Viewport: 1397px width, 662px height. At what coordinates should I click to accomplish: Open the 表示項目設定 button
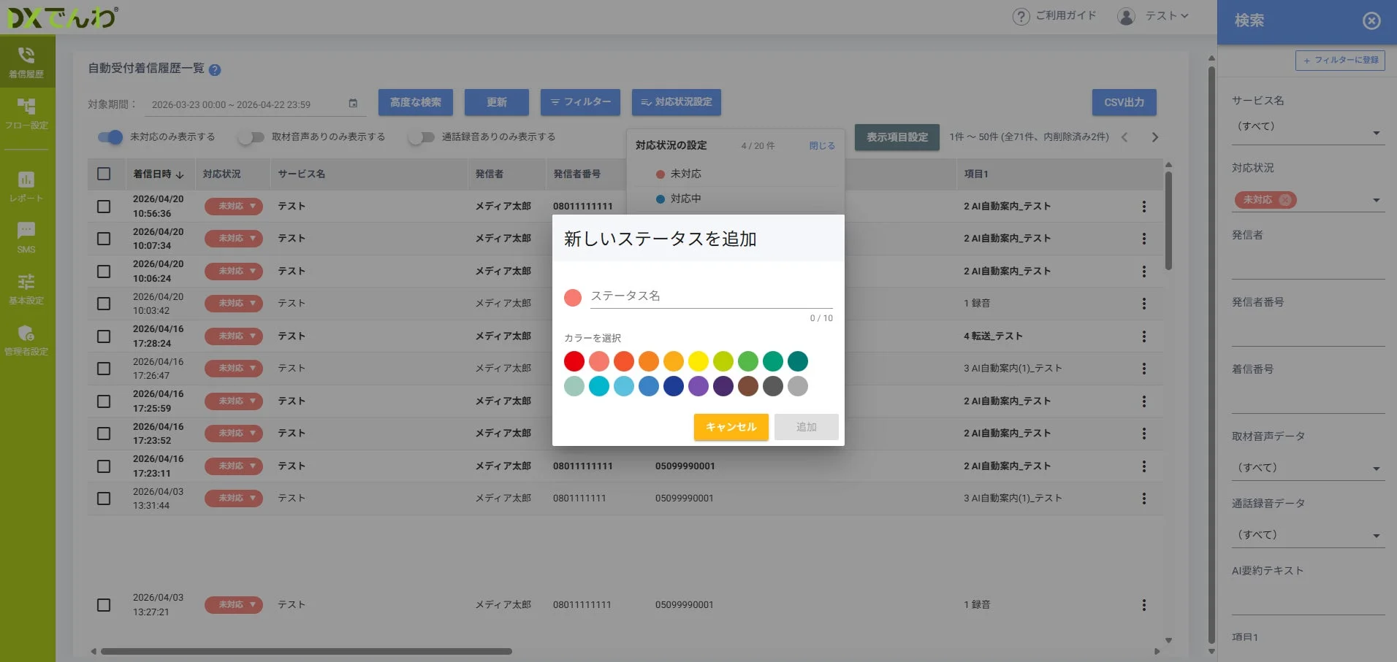pos(897,137)
